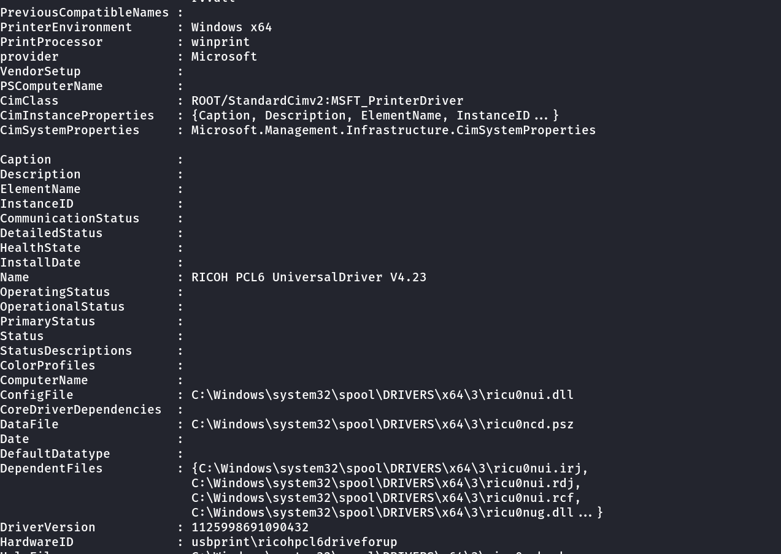
Task: Click the dependent file path ending in ricu0nug.dll
Action: 382,513
